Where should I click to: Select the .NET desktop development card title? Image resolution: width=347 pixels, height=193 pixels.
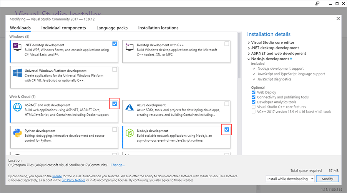tap(45, 45)
